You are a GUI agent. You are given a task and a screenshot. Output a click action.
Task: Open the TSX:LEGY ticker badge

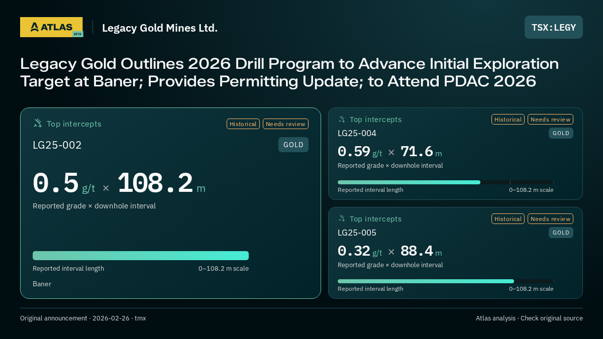tap(554, 27)
